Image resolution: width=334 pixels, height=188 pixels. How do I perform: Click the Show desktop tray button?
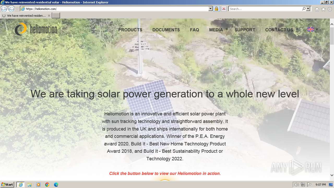331,185
